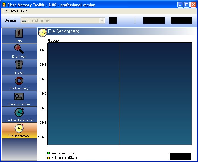Select Backup/restore tape icon
This screenshot has height=162, width=198.
pos(19,97)
